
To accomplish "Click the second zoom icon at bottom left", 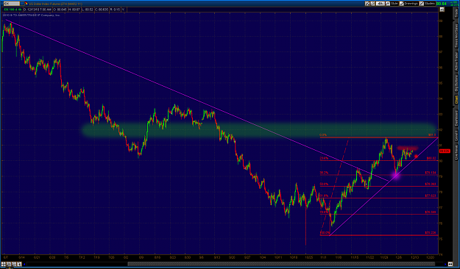I will point(9,264).
